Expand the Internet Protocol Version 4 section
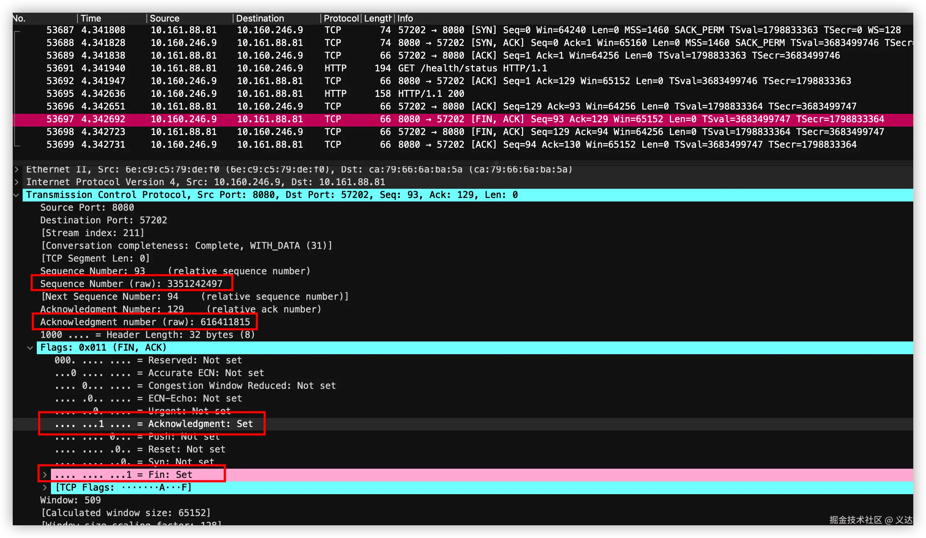The height and width of the screenshot is (538, 926). (17, 182)
